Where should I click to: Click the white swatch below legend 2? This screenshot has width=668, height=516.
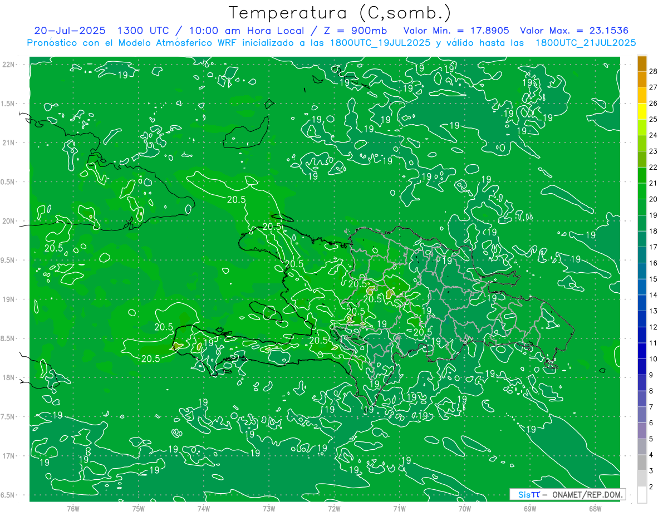(642, 494)
